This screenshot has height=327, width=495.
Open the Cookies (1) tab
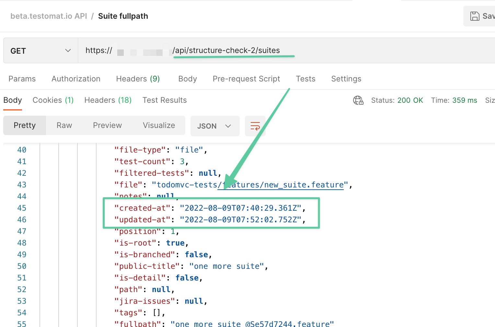coord(53,100)
